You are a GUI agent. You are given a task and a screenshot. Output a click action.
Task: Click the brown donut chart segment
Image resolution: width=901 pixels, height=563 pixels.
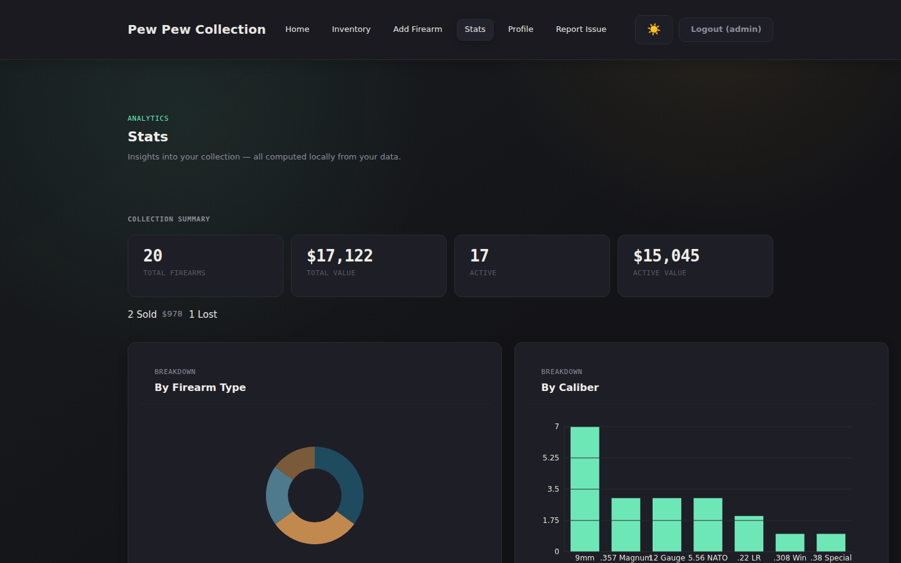point(297,462)
